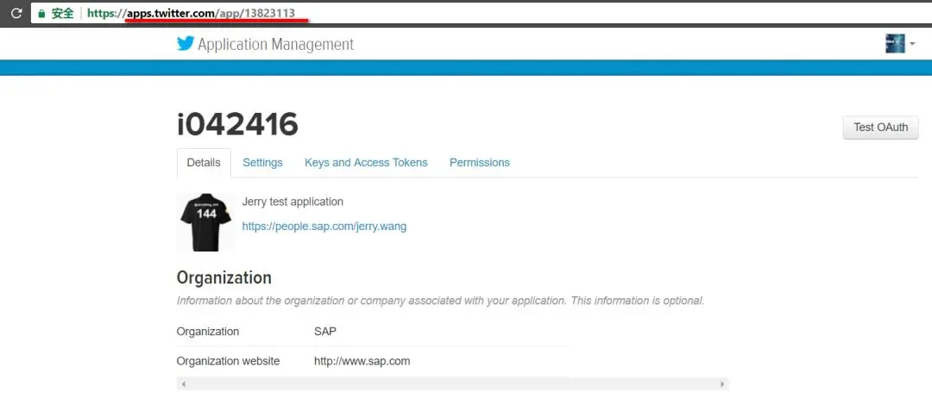Viewport: 932px width, 404px height.
Task: Click the SAP organization value
Action: [325, 332]
